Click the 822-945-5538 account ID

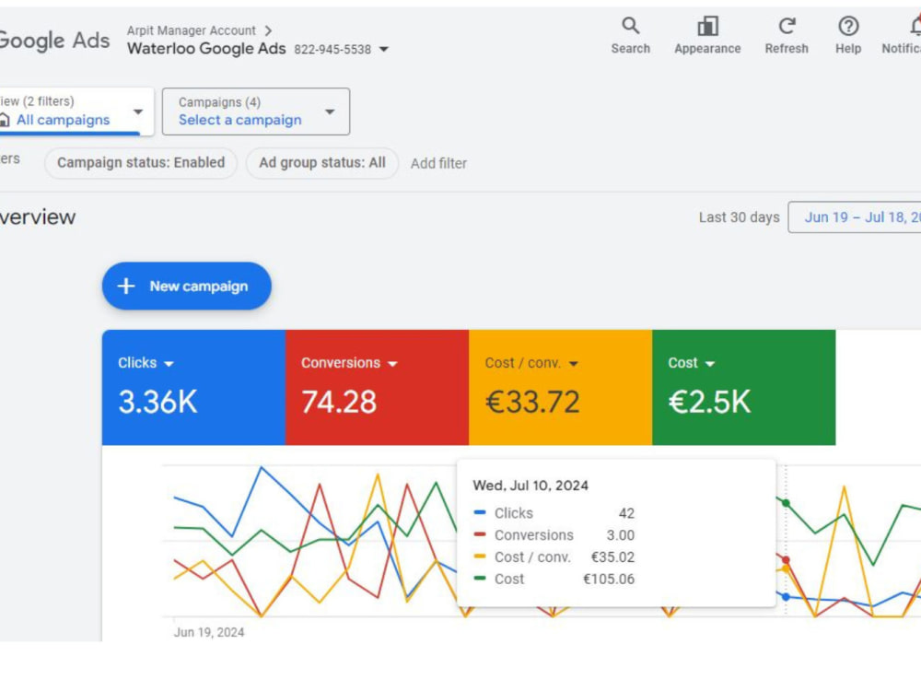coord(332,50)
